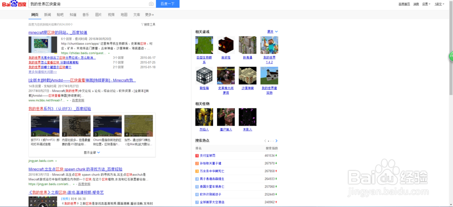The width and height of the screenshot is (453, 207).
Task: Click 岩浆怪 magma cube icon
Action: point(226,45)
